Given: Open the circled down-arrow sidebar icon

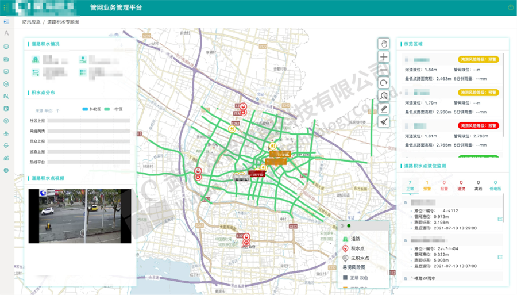Looking at the screenshot, I should point(6,121).
